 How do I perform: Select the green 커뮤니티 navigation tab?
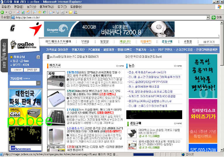coord(125,42)
